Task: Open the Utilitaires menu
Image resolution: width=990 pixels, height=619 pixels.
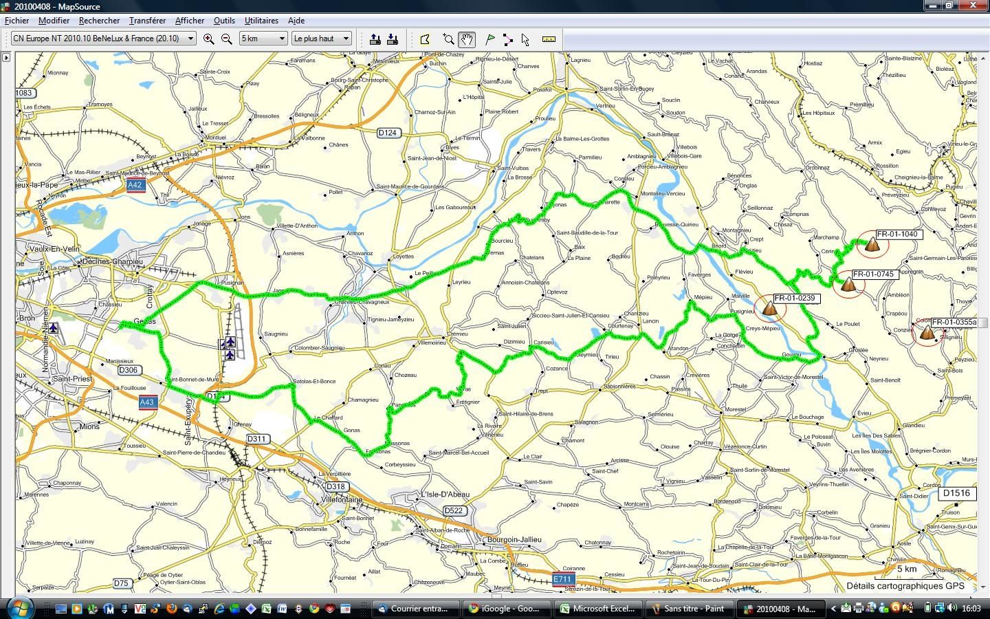Action: (261, 21)
